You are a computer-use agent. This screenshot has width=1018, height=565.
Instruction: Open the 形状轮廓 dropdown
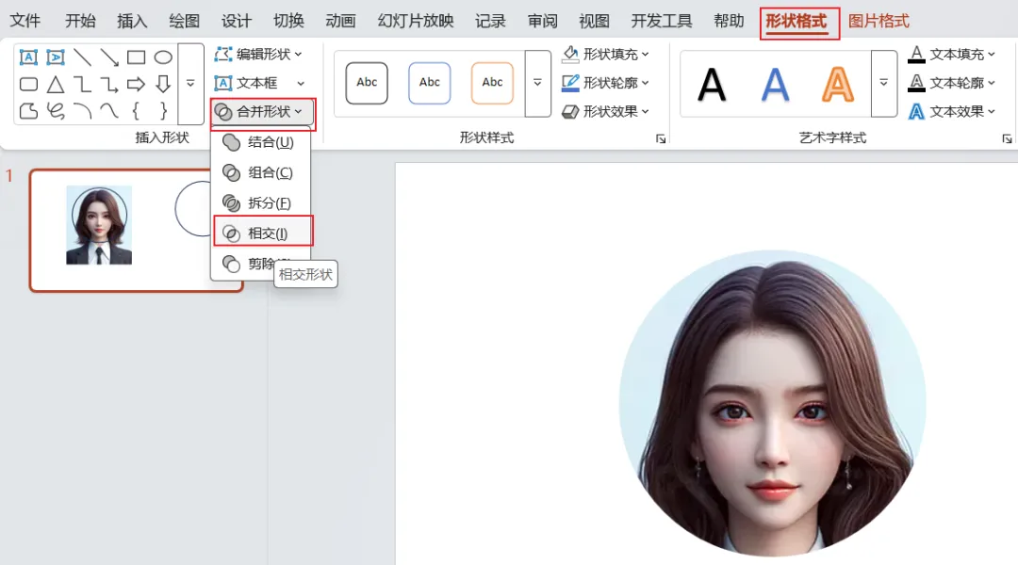click(x=605, y=83)
